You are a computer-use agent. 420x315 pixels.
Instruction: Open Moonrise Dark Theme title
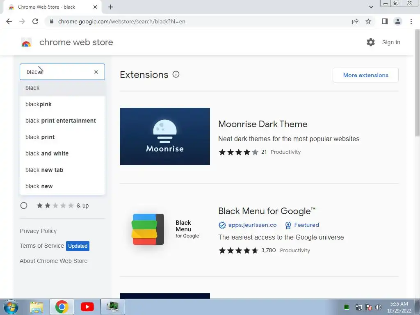[263, 124]
